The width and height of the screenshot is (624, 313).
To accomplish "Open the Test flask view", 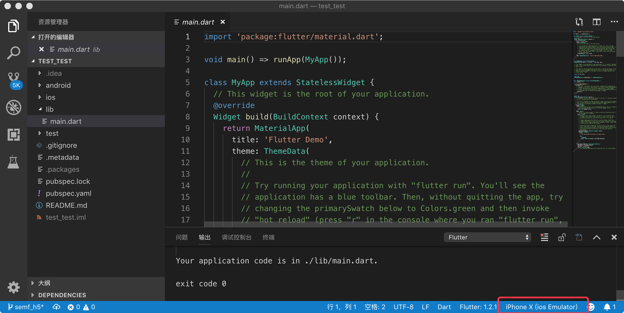I will pos(13,162).
